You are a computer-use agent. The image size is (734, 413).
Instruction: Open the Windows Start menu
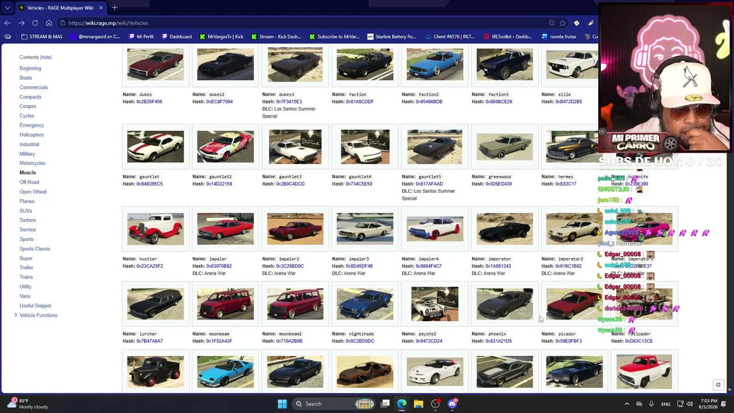tap(282, 404)
